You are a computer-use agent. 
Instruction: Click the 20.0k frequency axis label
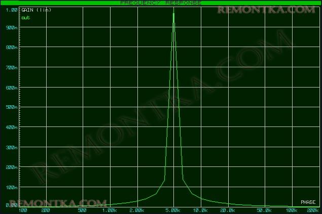(227, 210)
